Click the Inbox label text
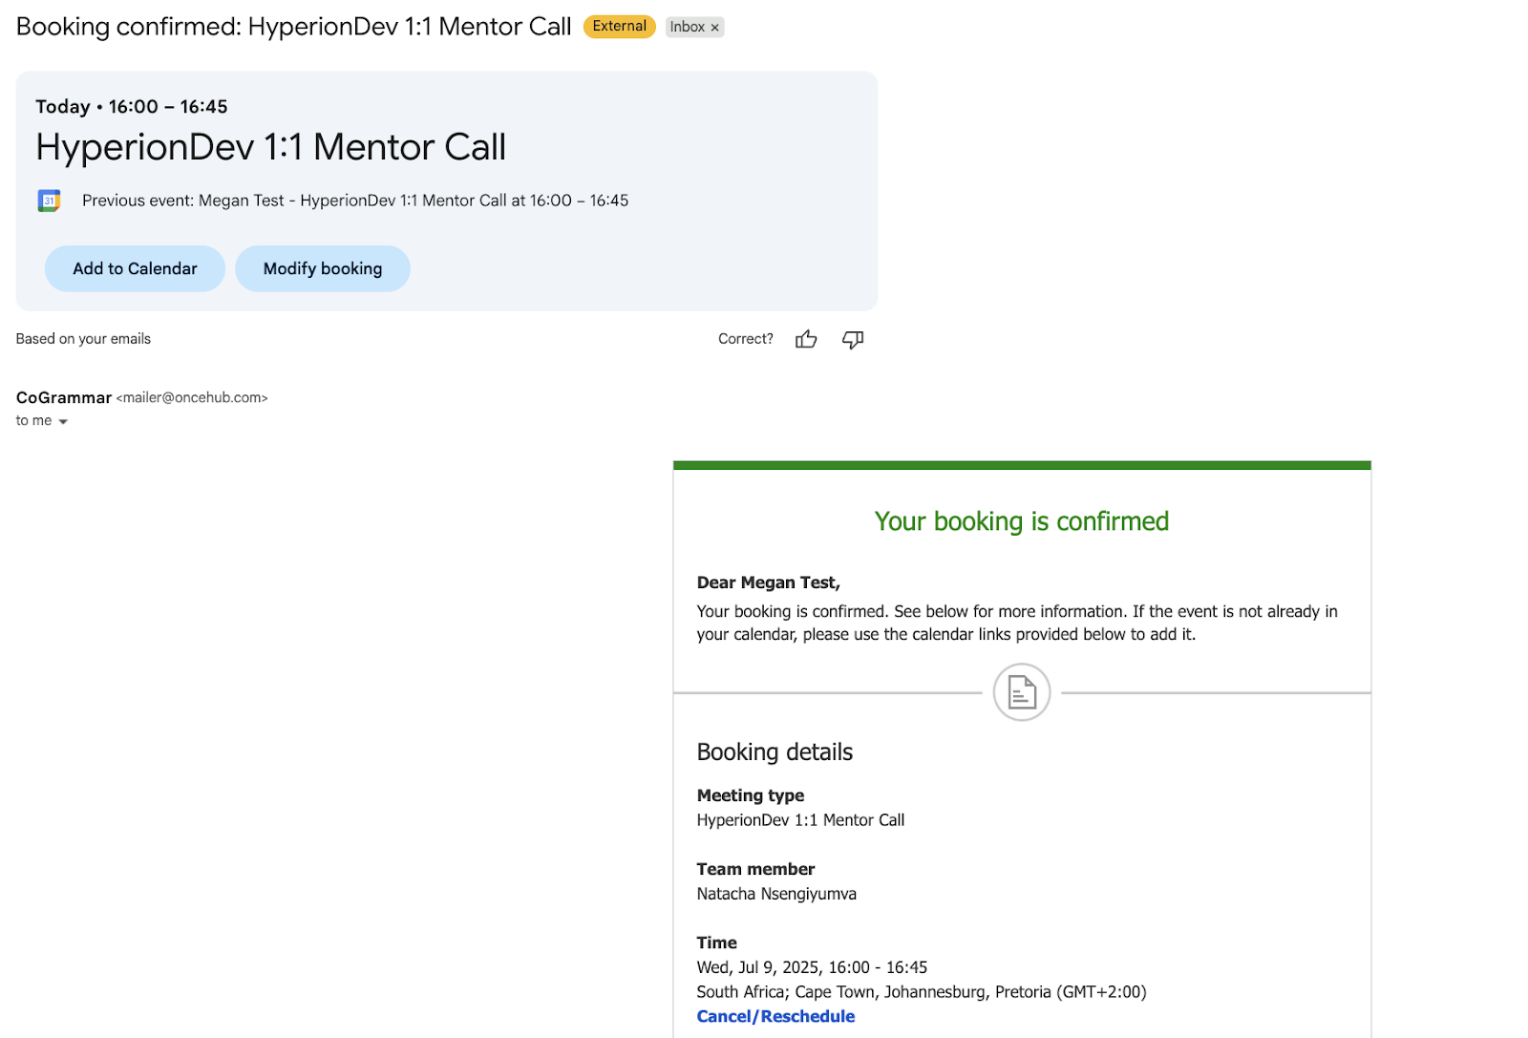Screen dimensions: 1528x1038 pyautogui.click(x=687, y=27)
